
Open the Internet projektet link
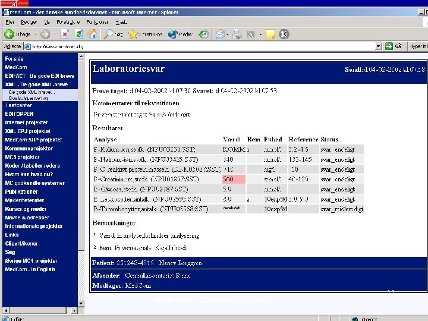point(26,122)
